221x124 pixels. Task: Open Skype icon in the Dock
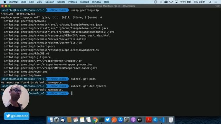coord(155,120)
